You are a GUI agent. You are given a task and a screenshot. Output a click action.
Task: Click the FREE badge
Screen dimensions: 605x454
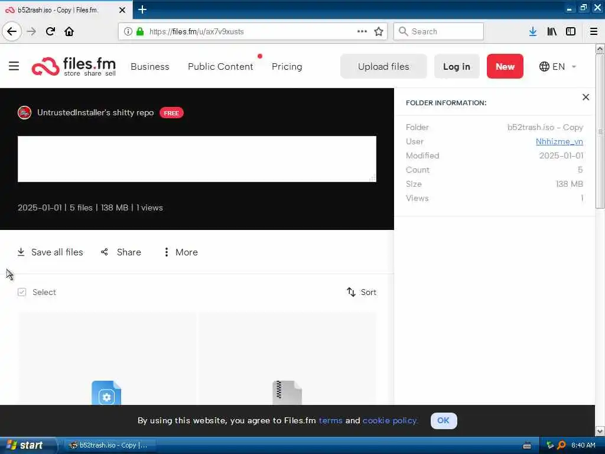[172, 113]
